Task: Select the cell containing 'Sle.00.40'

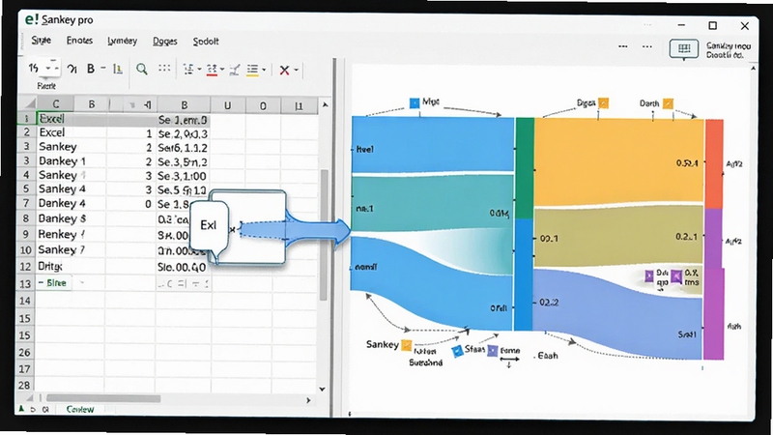Action: pyautogui.click(x=182, y=267)
